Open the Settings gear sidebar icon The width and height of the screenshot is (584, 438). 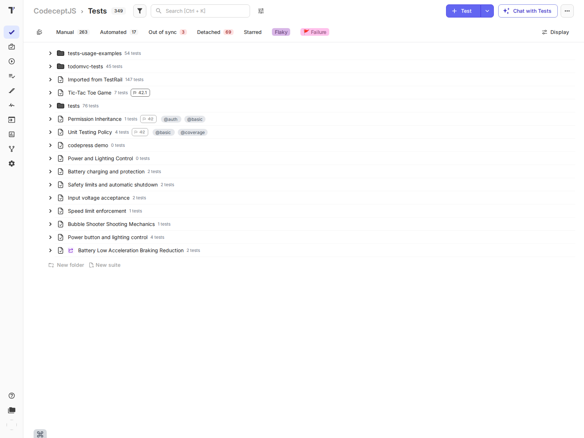(x=12, y=164)
